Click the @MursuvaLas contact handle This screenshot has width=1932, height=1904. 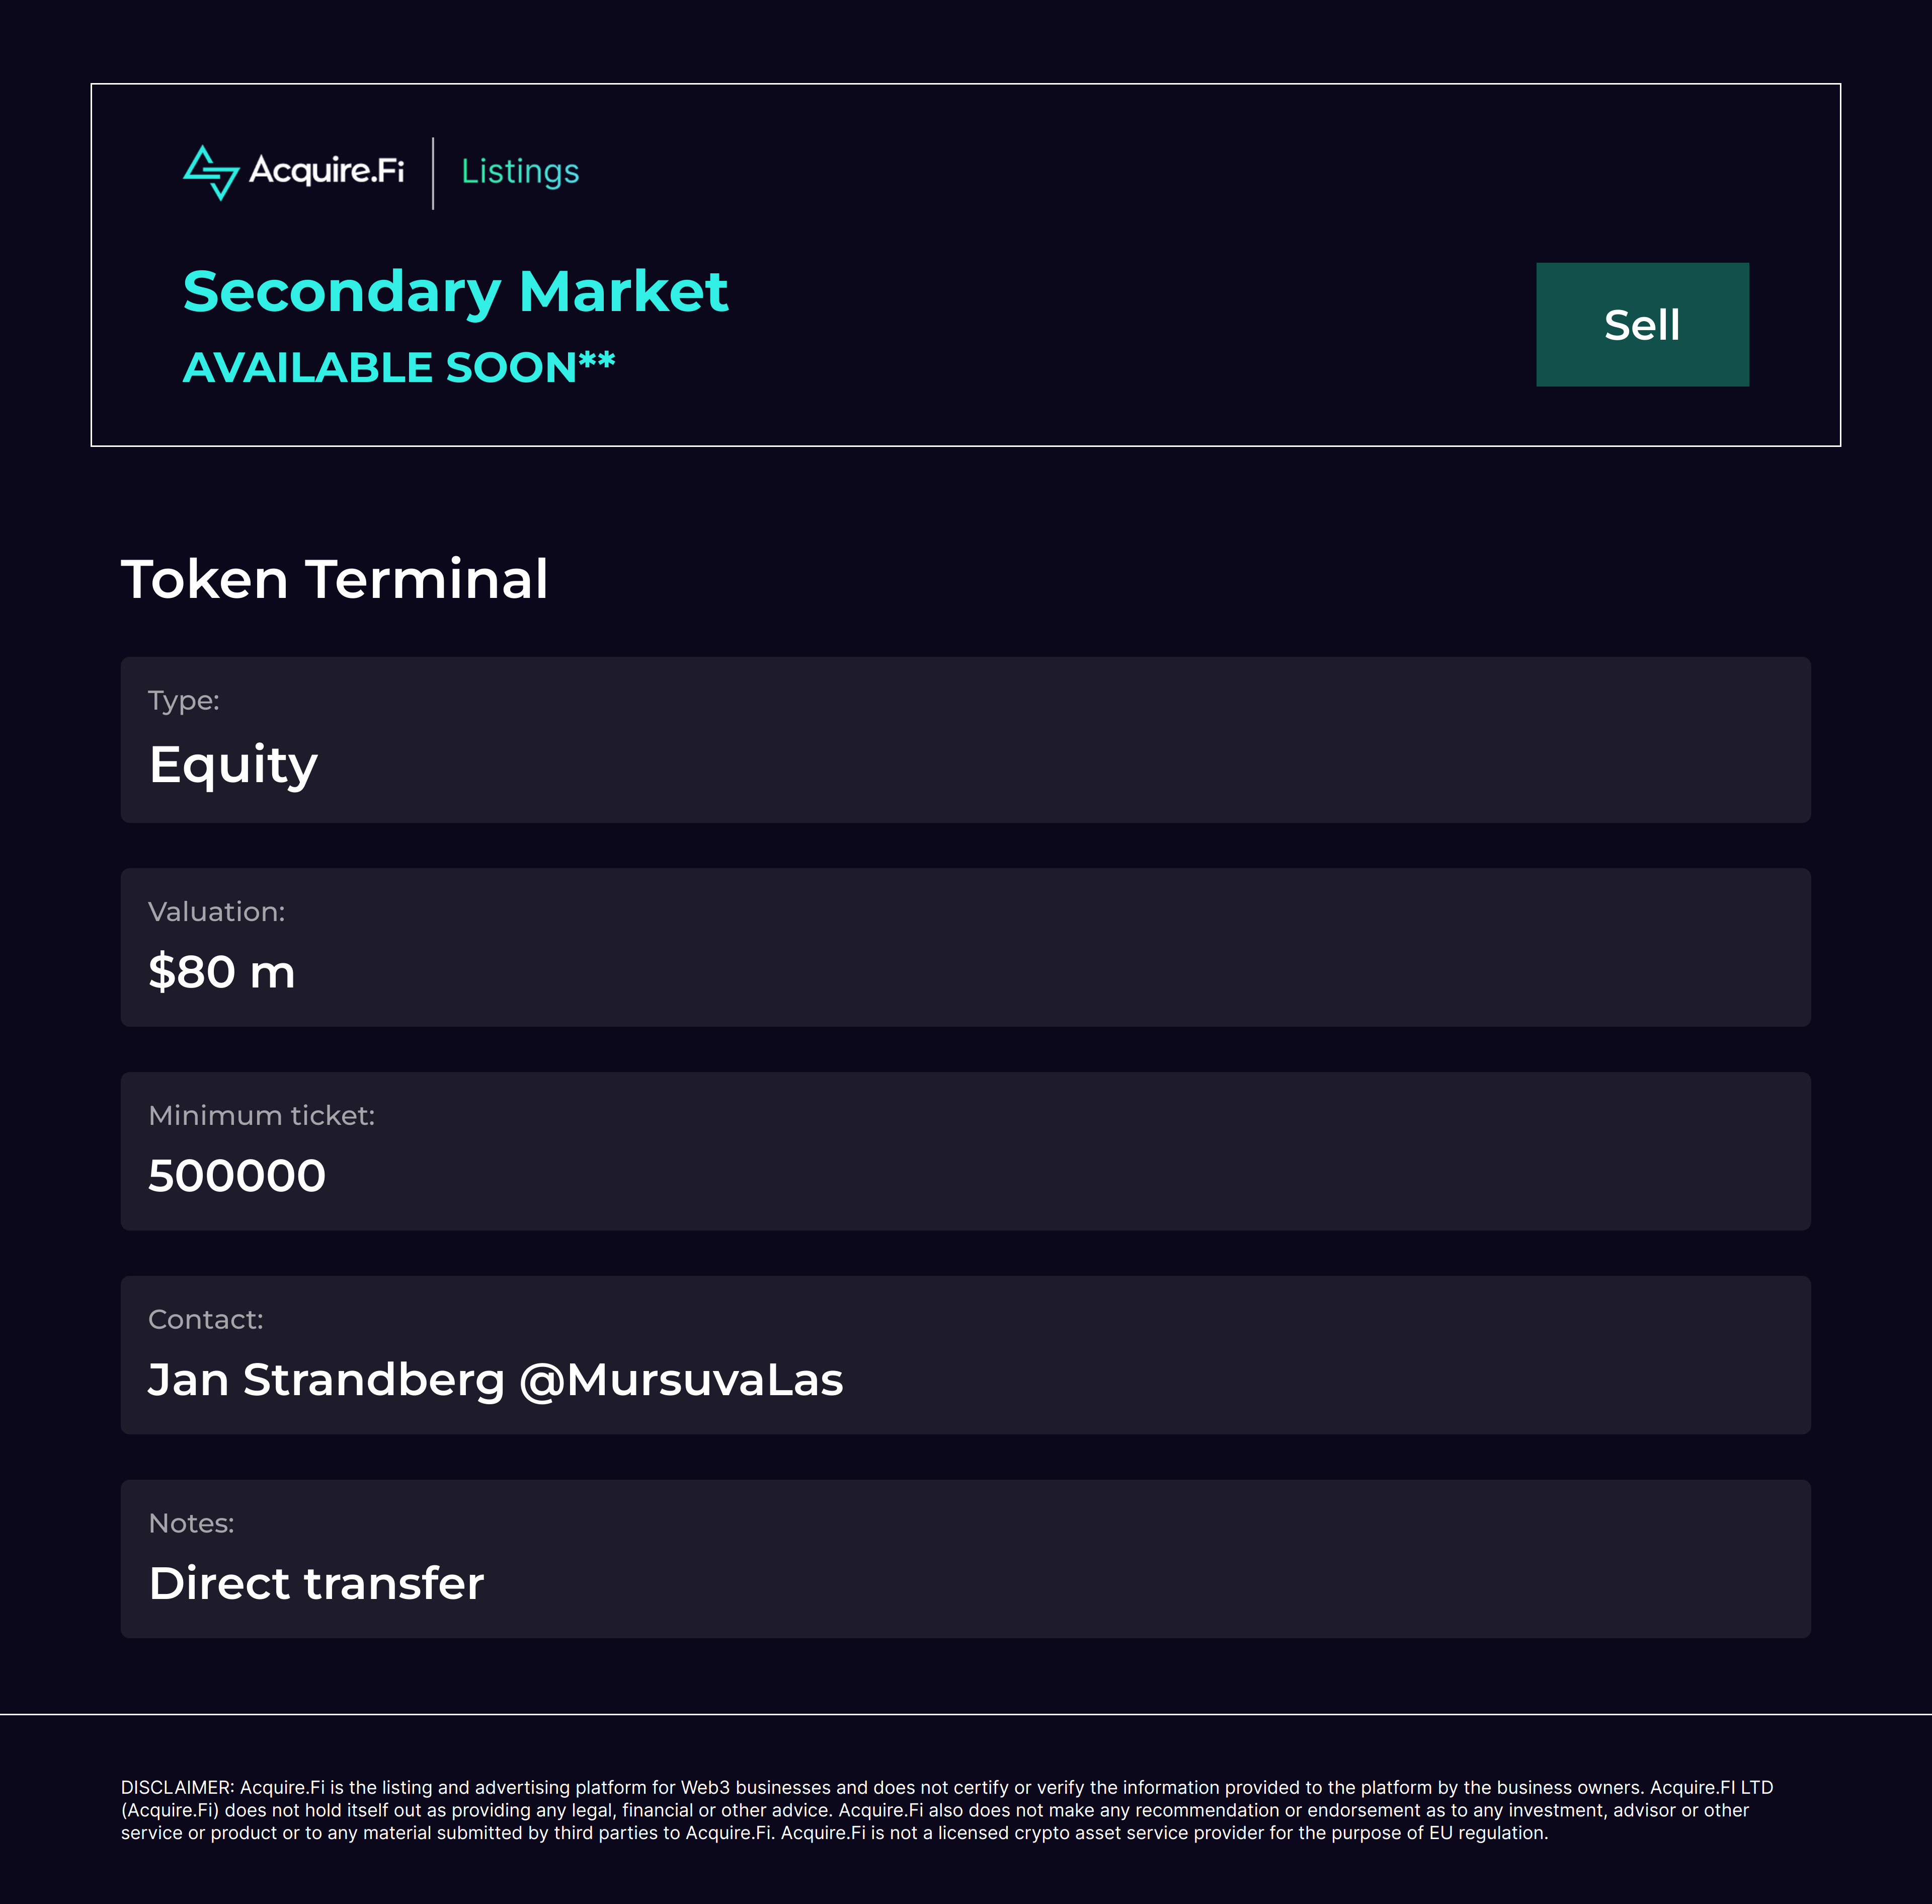pyautogui.click(x=682, y=1380)
